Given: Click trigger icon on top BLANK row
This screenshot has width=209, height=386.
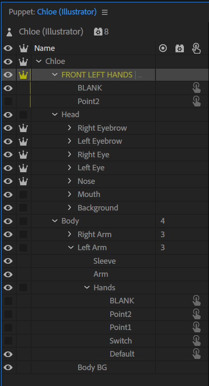Looking at the screenshot, I should (x=196, y=88).
